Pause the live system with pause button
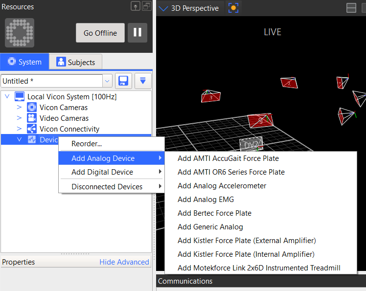 [x=137, y=32]
